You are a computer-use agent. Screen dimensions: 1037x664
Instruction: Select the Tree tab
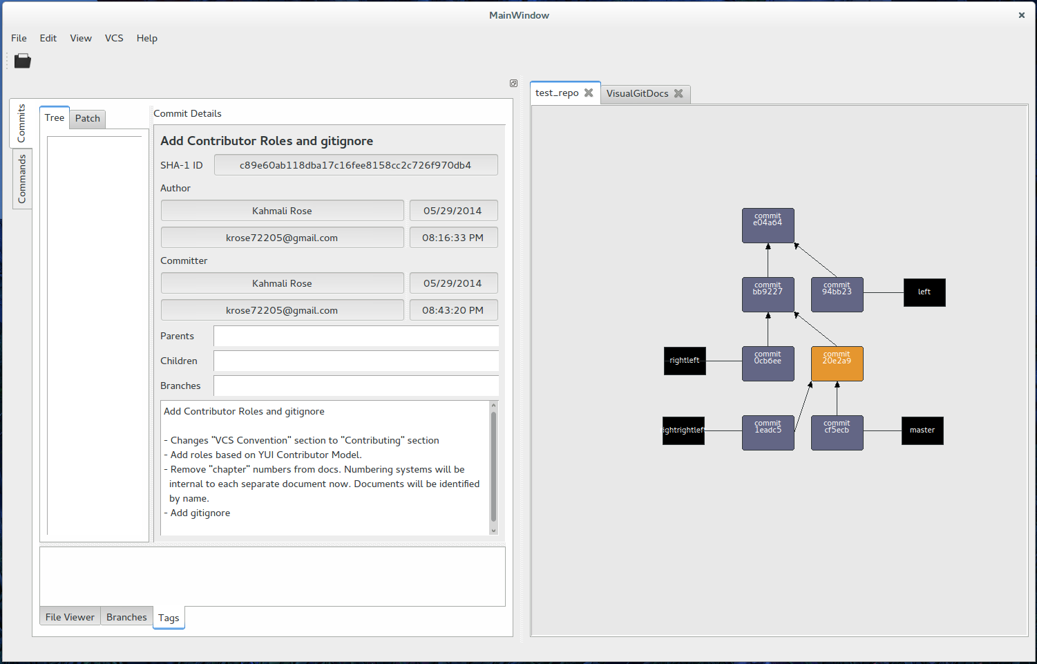click(x=55, y=117)
